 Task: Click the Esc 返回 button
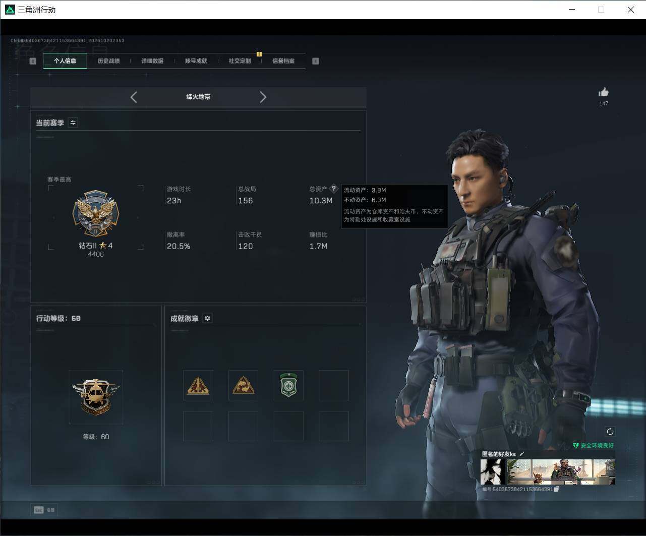(x=44, y=510)
